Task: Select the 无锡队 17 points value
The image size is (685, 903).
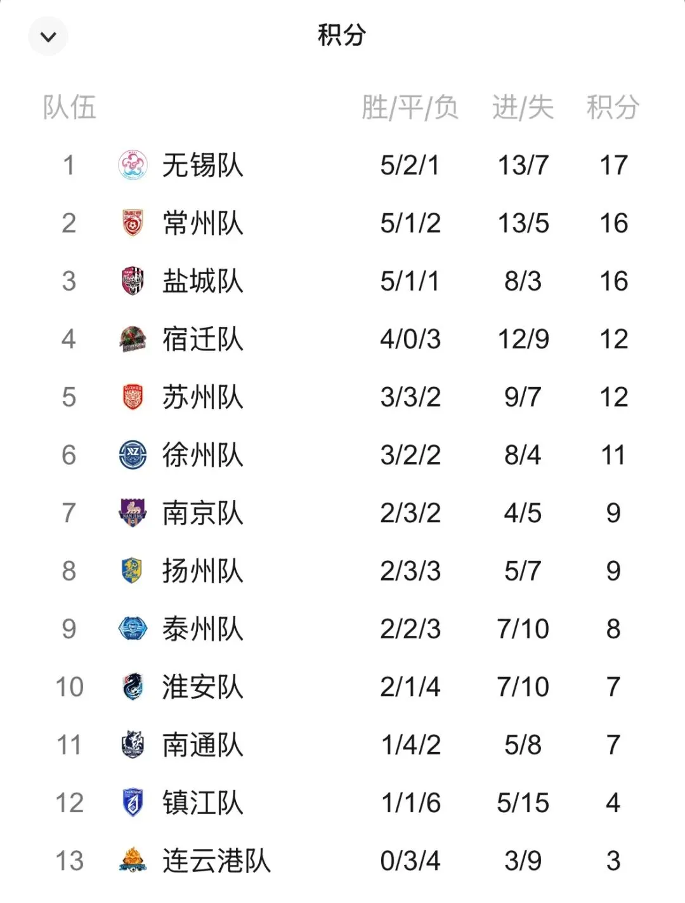Action: [613, 166]
